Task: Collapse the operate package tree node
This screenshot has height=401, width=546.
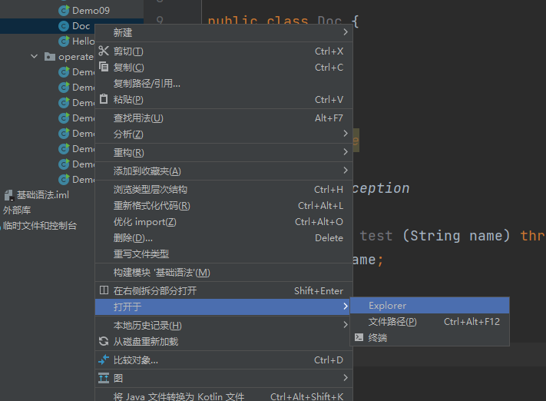Action: click(x=34, y=56)
